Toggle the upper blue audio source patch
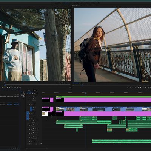The height and width of the screenshot is (151, 151). [28, 114]
